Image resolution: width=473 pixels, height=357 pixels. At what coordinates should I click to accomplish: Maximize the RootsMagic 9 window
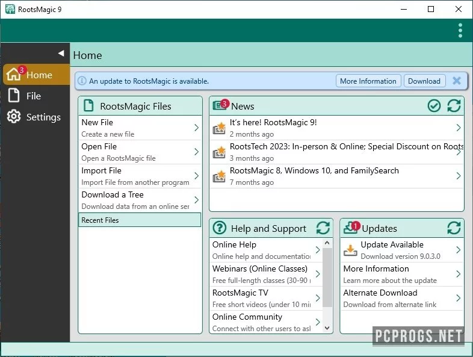tap(431, 9)
